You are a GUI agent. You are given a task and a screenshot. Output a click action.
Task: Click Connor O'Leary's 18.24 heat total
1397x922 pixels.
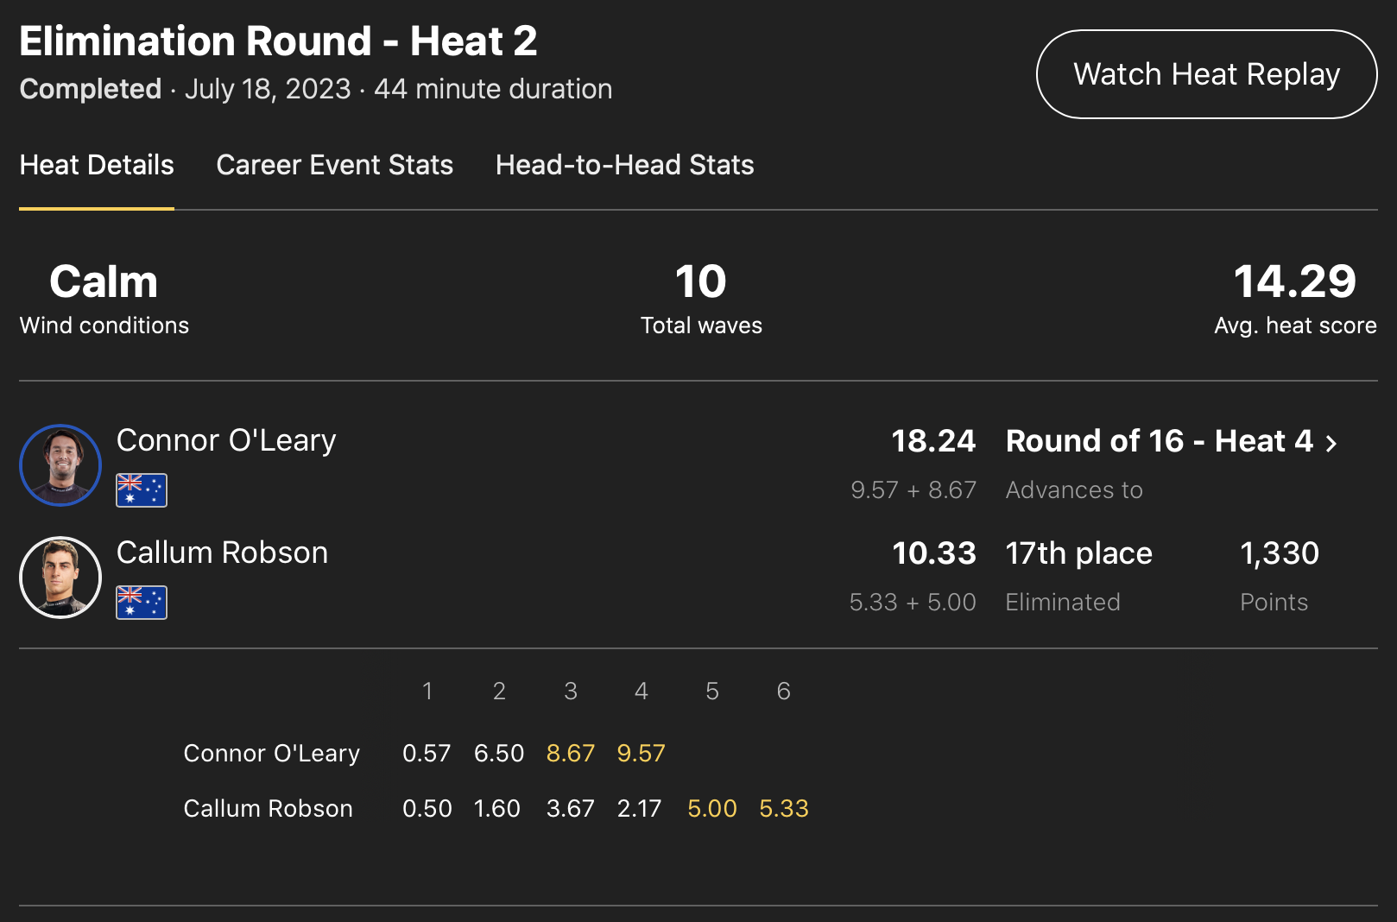(932, 441)
